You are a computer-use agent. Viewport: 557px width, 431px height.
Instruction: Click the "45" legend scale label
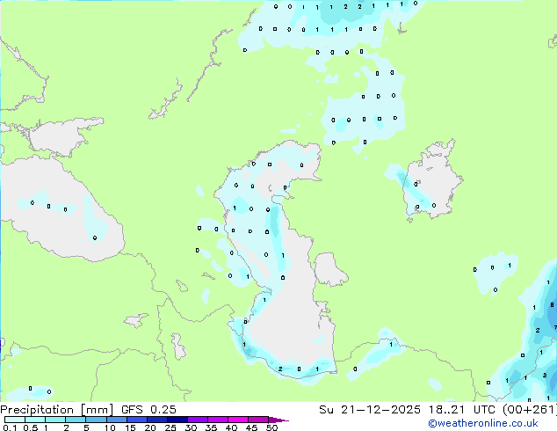point(251,427)
